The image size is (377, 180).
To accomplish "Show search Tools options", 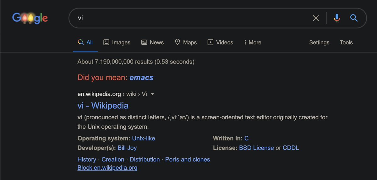I will click(346, 42).
